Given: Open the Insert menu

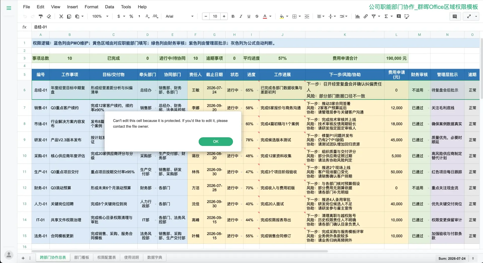Looking at the screenshot, I should click(x=72, y=7).
